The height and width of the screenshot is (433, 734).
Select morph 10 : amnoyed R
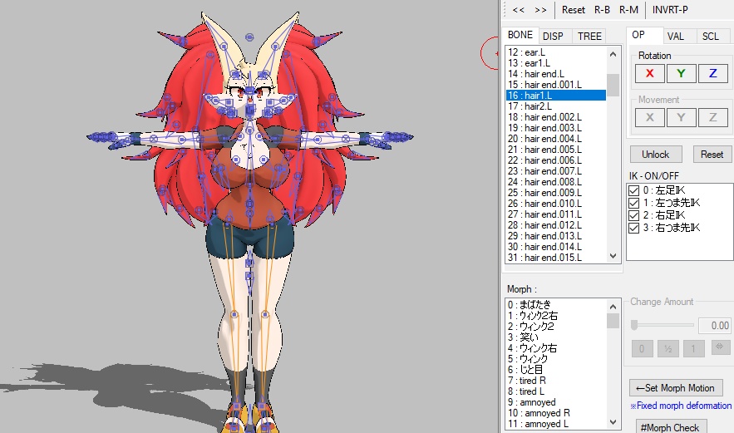(556, 413)
